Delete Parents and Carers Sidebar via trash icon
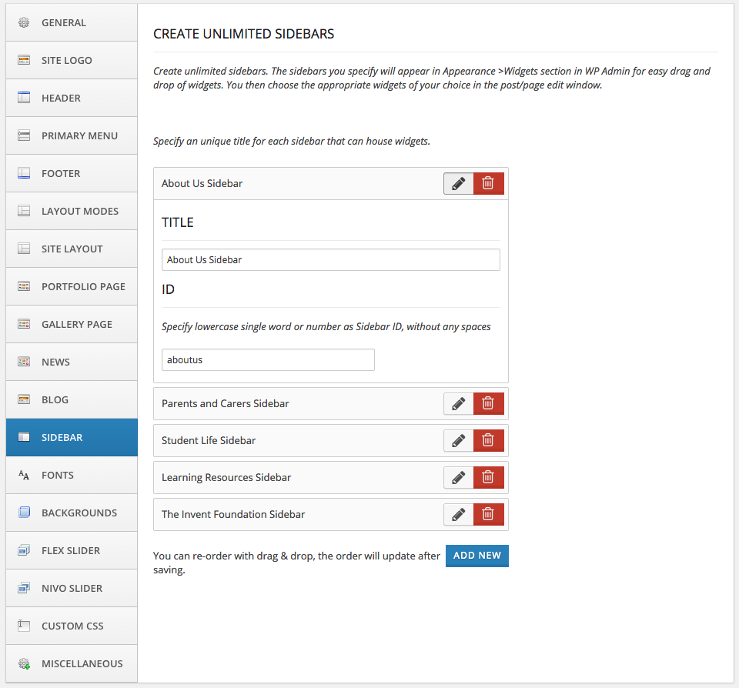 point(488,403)
